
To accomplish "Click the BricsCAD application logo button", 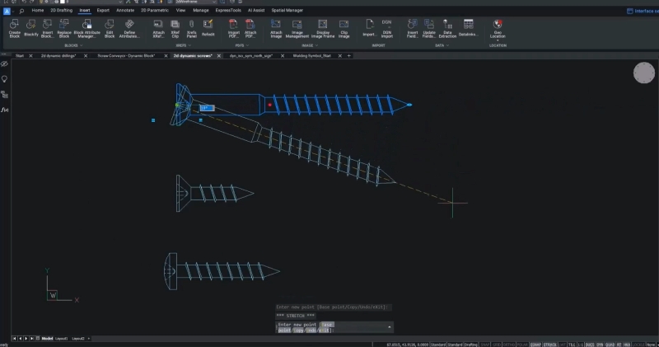I will pos(7,12).
